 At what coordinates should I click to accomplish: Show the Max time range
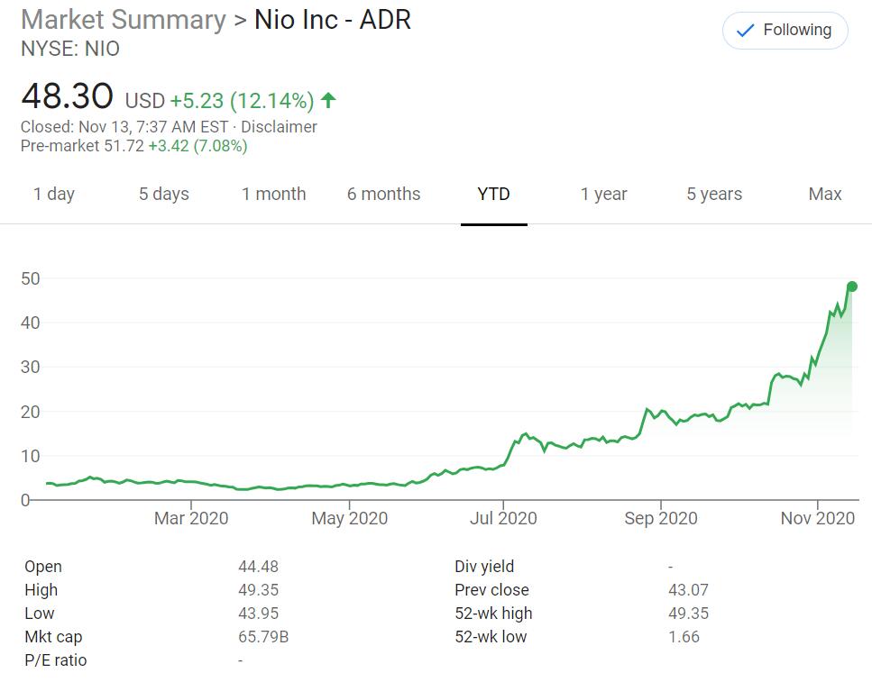point(824,194)
